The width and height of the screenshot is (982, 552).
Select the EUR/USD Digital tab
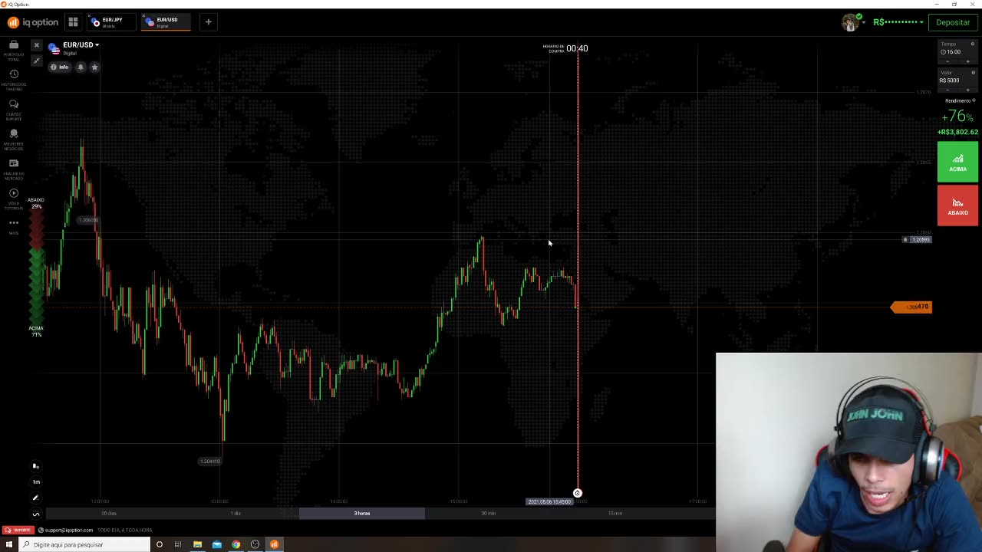tap(164, 22)
